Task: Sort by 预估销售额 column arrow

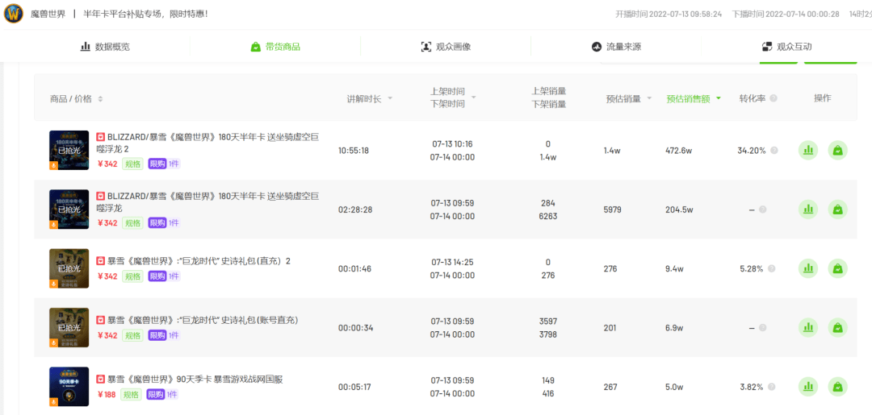Action: (719, 99)
